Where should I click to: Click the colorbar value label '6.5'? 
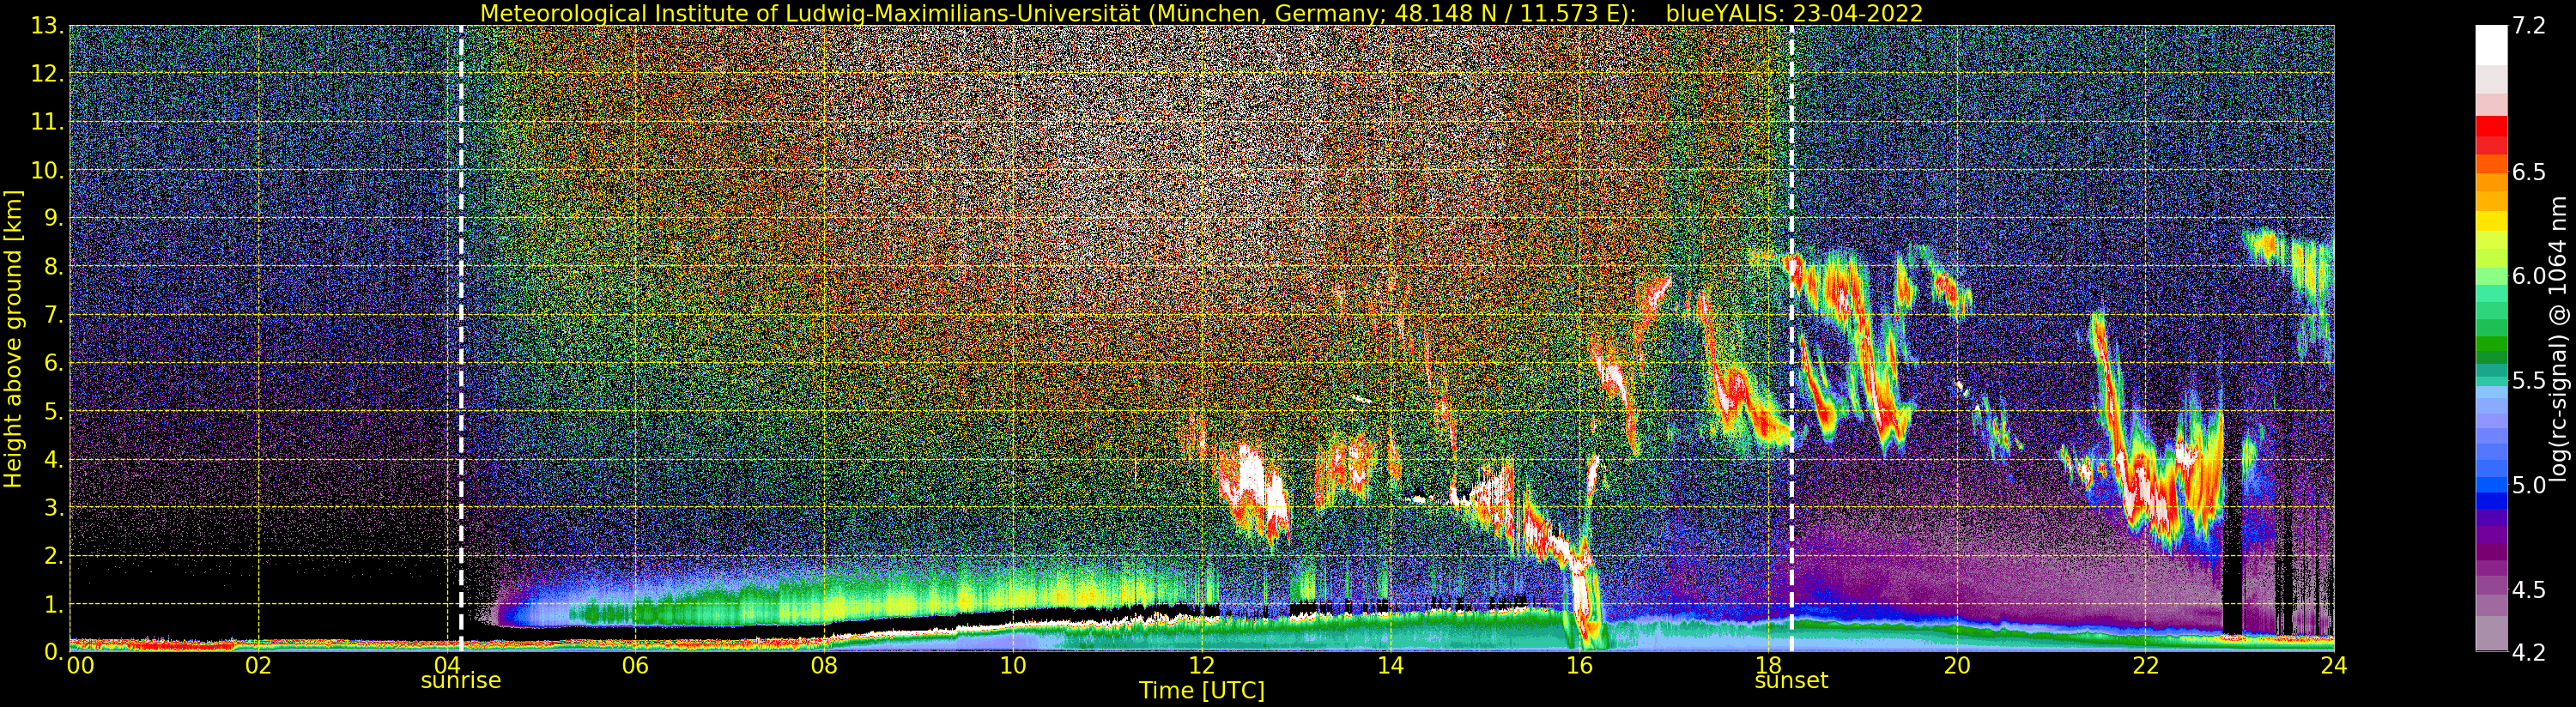point(2529,172)
